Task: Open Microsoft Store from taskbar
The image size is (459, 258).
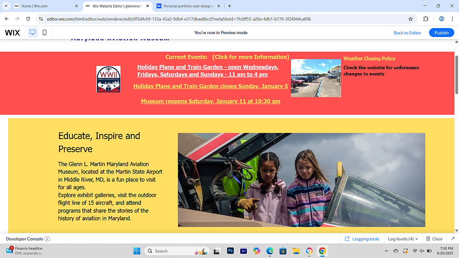Action: (x=283, y=251)
